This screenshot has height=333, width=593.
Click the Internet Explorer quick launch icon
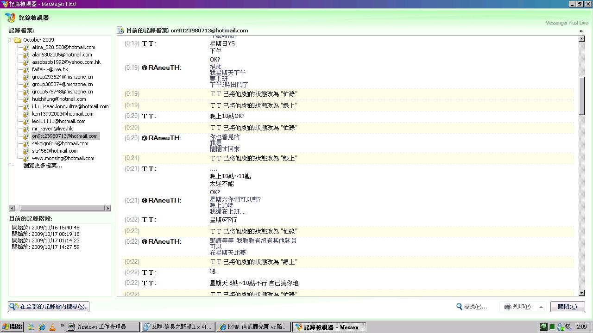42,327
